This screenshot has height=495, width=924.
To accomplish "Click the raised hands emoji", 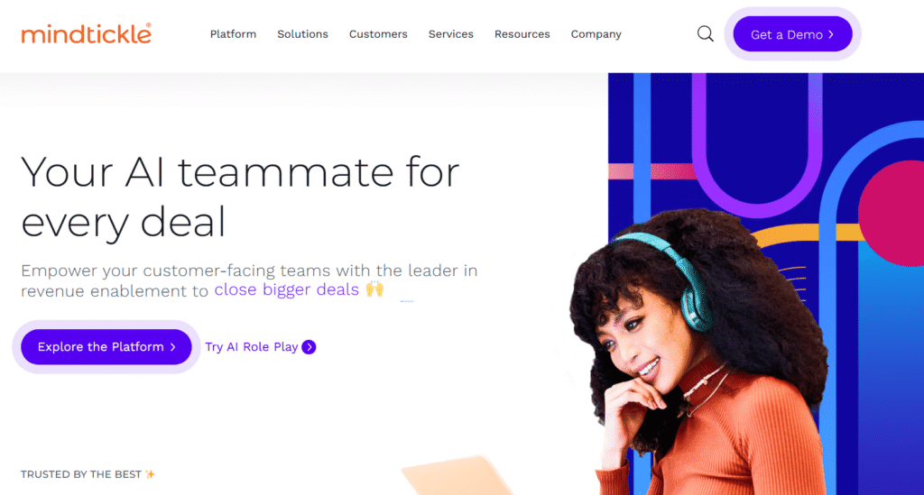I will [374, 289].
